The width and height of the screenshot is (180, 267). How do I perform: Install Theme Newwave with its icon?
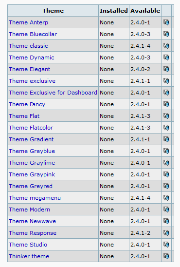click(x=166, y=221)
